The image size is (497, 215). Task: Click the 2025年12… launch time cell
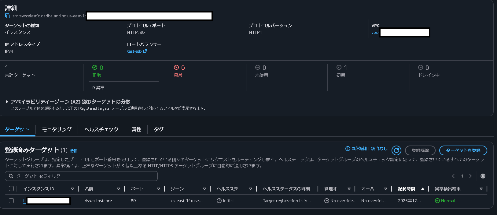coord(410,201)
